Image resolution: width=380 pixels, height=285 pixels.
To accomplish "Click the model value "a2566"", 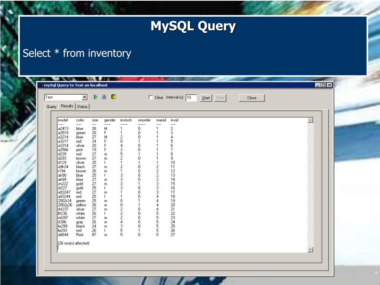I will tap(63, 150).
